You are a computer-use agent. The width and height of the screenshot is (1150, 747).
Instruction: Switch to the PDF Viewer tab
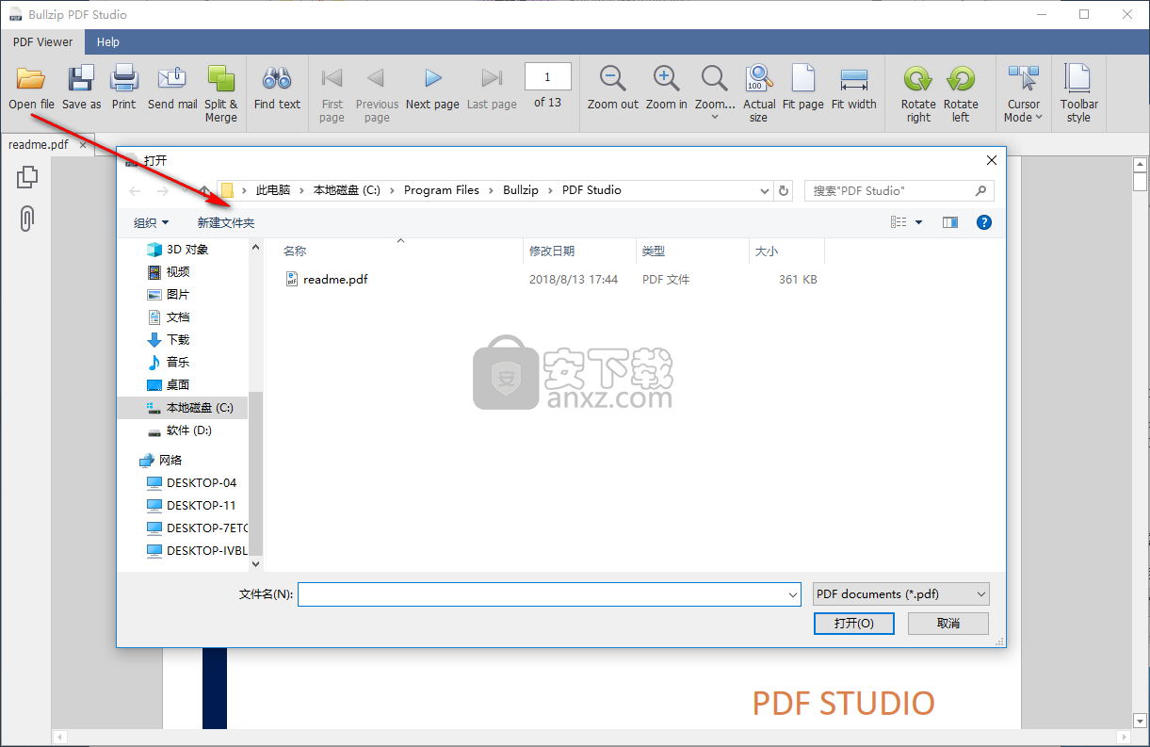pyautogui.click(x=42, y=41)
